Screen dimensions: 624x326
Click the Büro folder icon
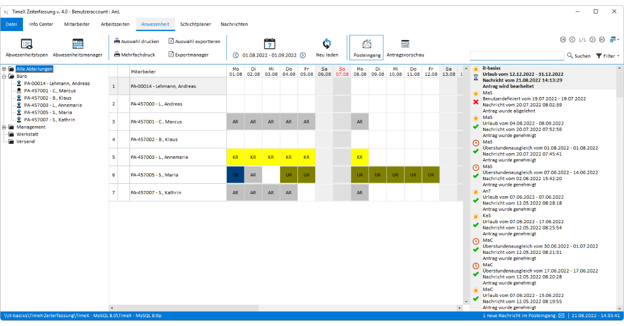[11, 76]
